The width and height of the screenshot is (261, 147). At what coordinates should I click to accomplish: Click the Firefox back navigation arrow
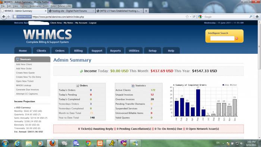pos(4,17)
